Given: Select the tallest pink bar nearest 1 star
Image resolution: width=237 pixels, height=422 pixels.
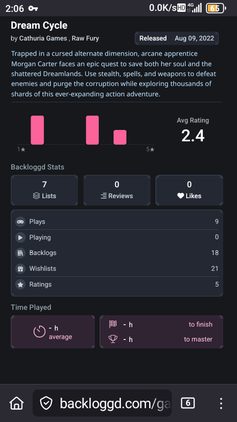Looking at the screenshot, I should (x=38, y=130).
